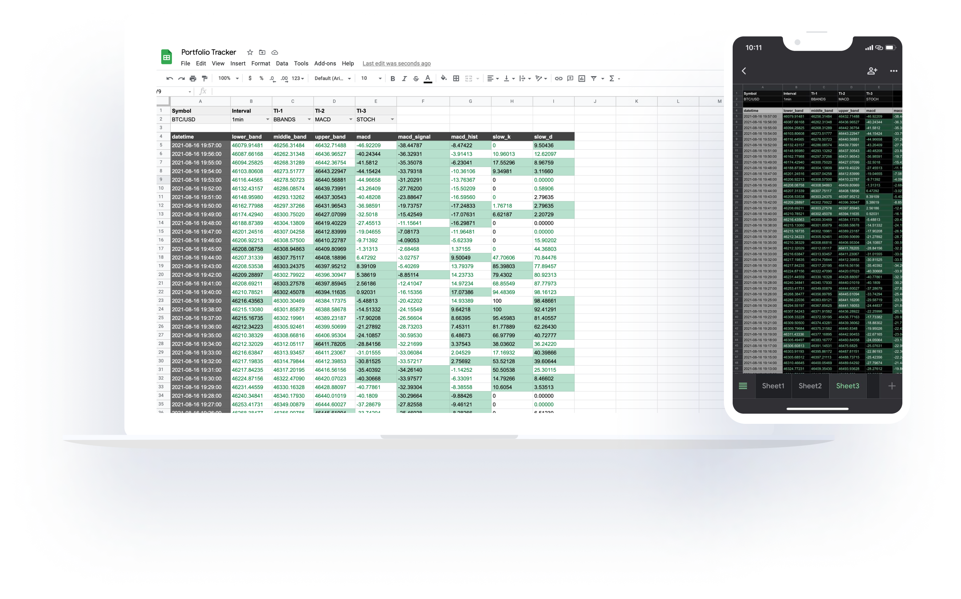
Task: Open the Add-ons menu
Action: point(325,63)
